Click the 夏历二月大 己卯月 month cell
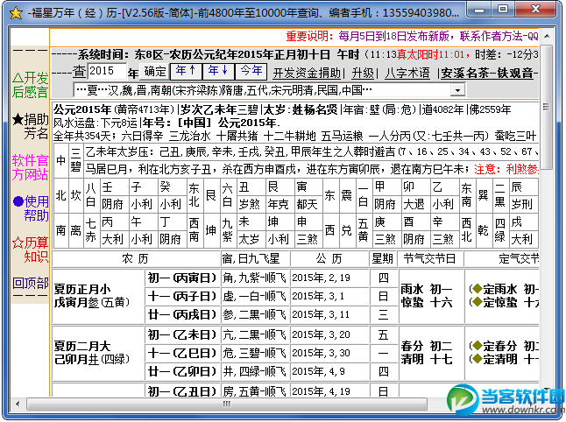The image size is (566, 422). 98,353
